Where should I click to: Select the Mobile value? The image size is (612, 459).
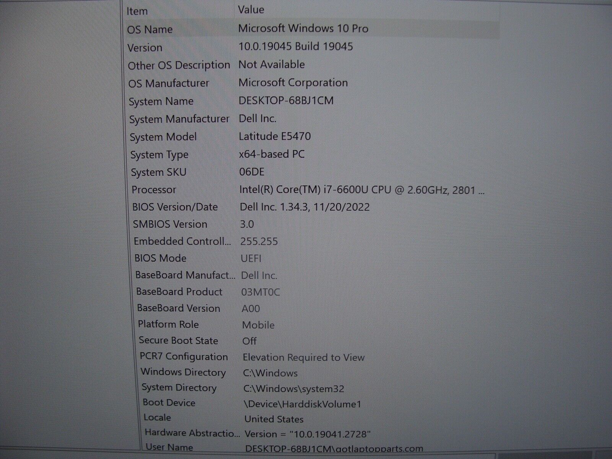point(258,325)
